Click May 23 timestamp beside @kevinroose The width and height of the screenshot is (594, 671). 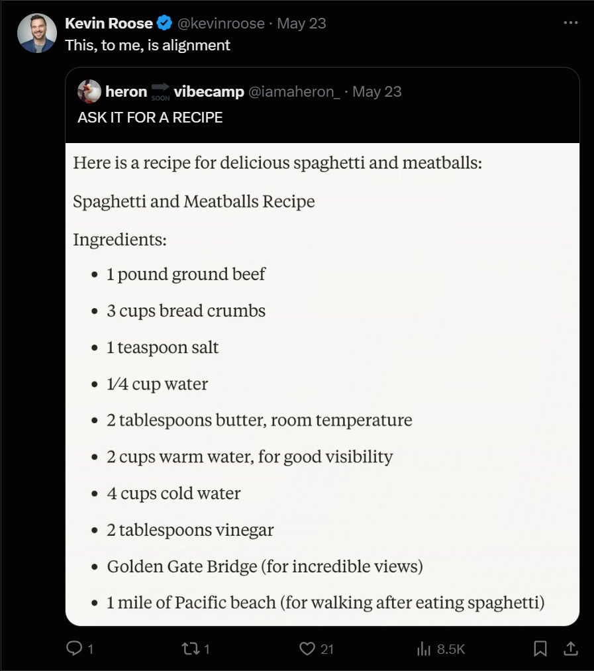(301, 23)
